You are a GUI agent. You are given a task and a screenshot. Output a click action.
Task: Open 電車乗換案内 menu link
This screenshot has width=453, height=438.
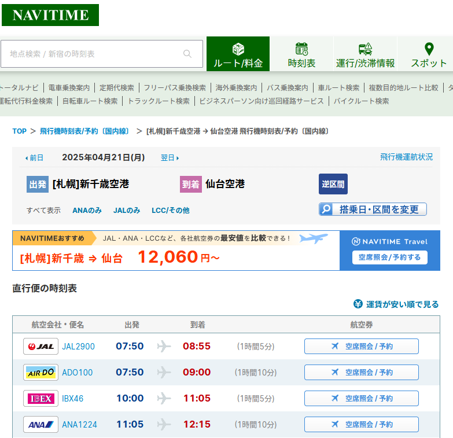pos(69,87)
